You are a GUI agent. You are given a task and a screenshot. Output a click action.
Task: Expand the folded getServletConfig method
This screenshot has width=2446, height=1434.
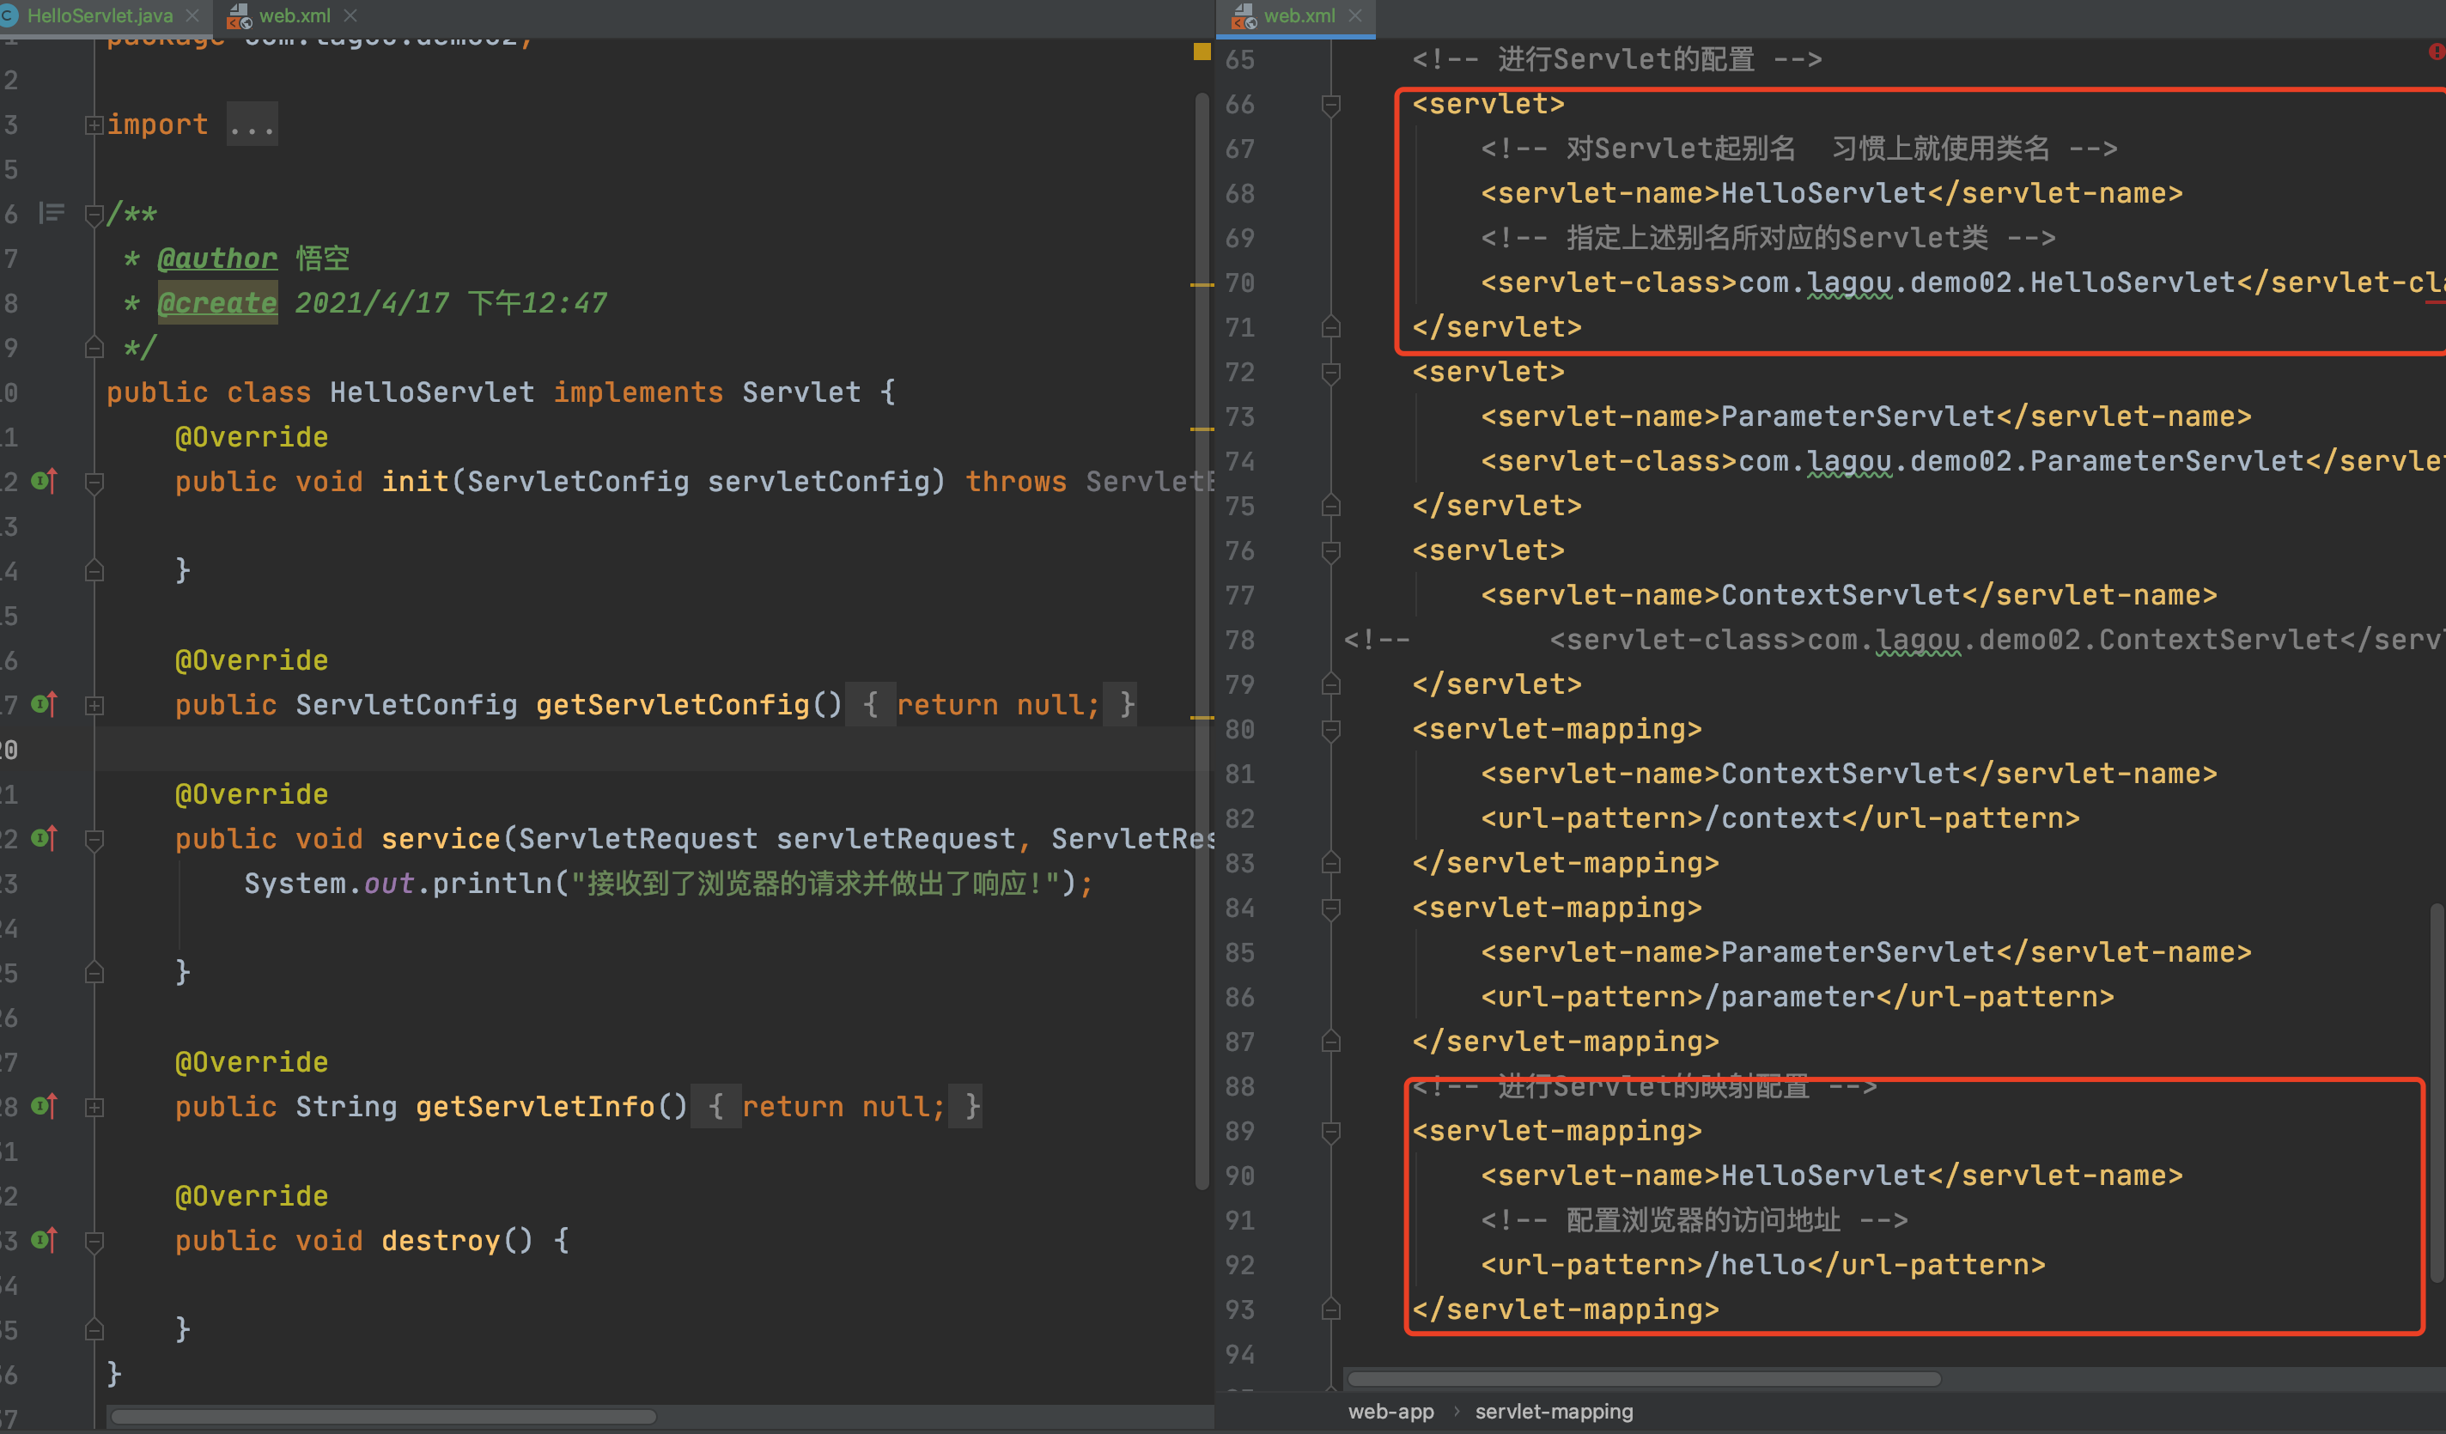coord(94,705)
